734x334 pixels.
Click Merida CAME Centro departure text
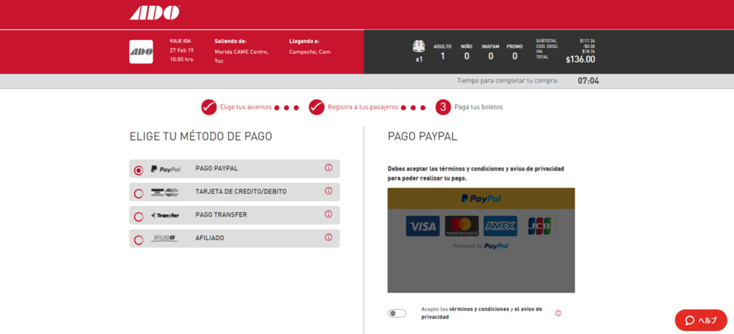242,56
